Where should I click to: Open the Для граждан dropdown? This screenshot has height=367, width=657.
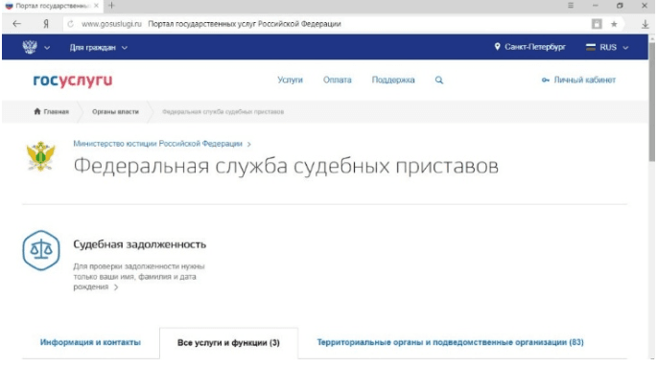(x=99, y=48)
